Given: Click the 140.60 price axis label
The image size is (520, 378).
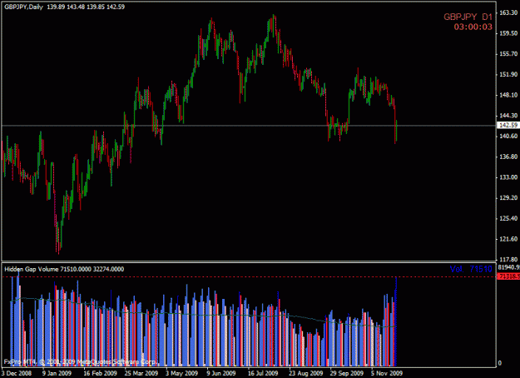Looking at the screenshot, I should pyautogui.click(x=508, y=136).
